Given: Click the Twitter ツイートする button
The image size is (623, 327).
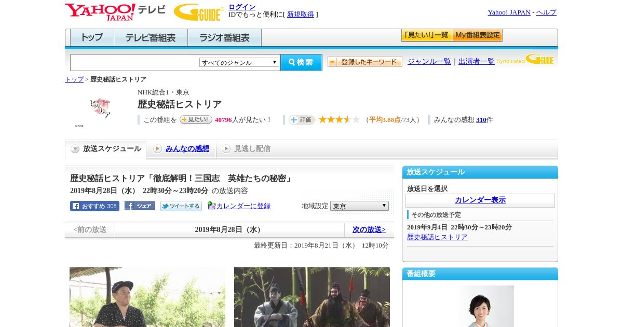Looking at the screenshot, I should (x=181, y=206).
